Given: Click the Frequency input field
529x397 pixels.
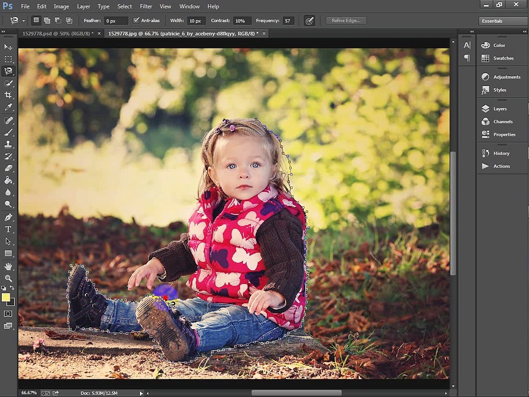Looking at the screenshot, I should pos(288,20).
